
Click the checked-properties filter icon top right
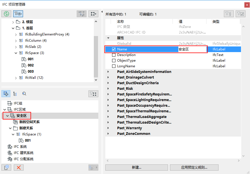click(x=240, y=14)
